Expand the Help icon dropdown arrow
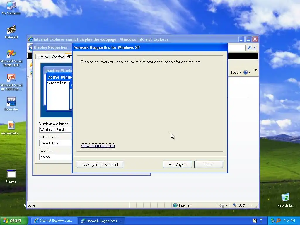The width and height of the screenshot is (300, 225). click(250, 73)
